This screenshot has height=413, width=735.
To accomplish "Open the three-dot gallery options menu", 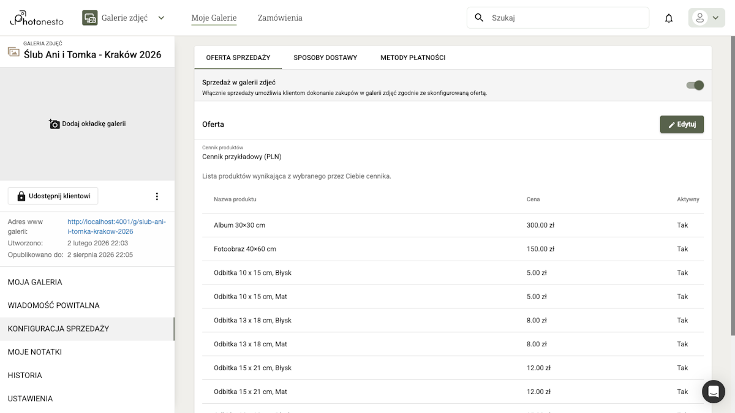I will pyautogui.click(x=157, y=196).
